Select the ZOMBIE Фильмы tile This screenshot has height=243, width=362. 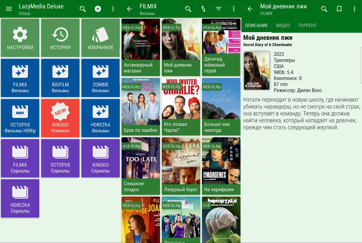[x=100, y=78]
